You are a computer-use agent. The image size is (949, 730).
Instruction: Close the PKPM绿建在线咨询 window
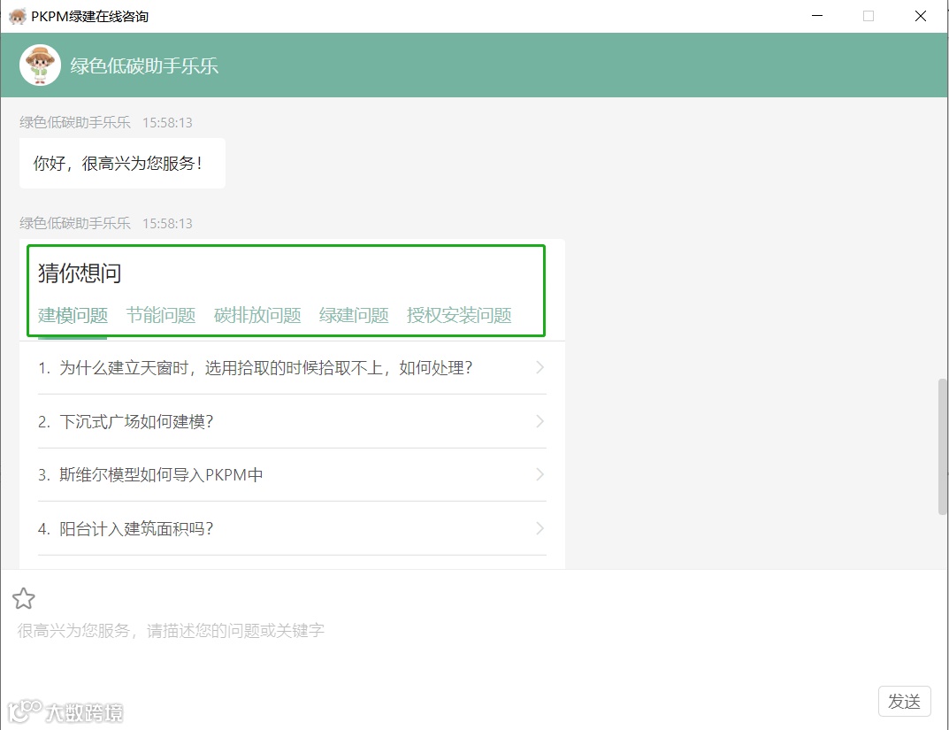(x=921, y=16)
